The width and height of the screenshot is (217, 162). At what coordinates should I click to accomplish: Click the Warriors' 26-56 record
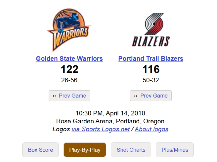pos(69,80)
